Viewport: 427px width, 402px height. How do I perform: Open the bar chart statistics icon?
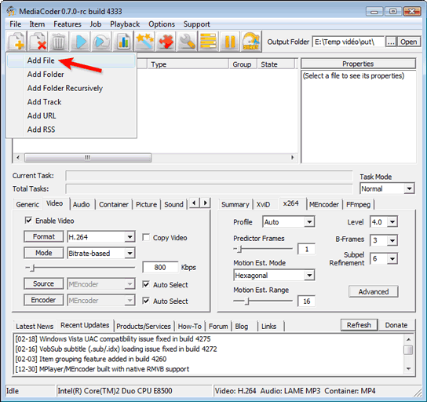tap(123, 42)
